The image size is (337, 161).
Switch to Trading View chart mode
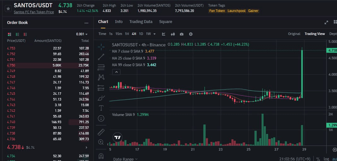315,34
